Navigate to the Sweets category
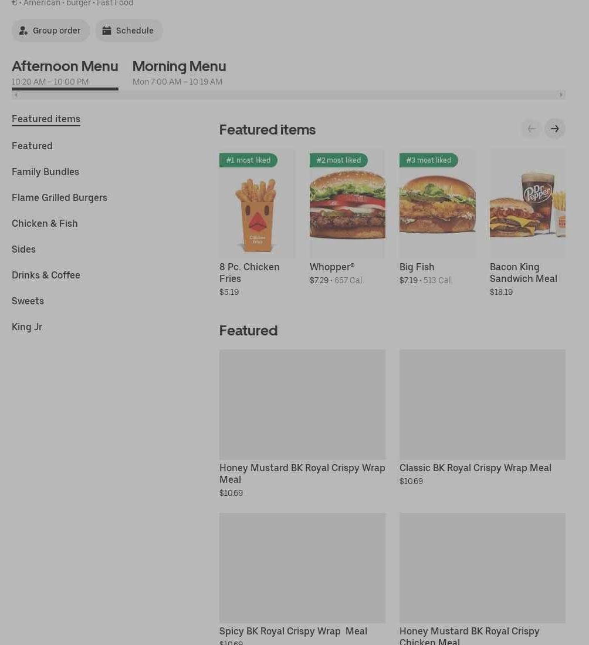Screen dimensions: 589x645 pos(28,301)
